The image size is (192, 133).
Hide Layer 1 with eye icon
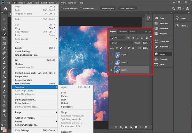[x=111, y=70]
